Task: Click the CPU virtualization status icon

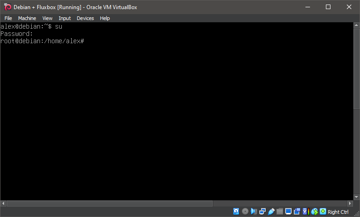Action: coord(305,212)
